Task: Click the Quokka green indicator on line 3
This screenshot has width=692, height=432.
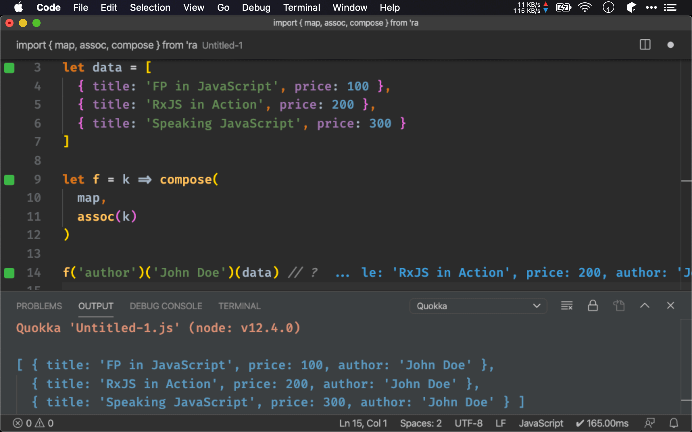Action: 9,68
